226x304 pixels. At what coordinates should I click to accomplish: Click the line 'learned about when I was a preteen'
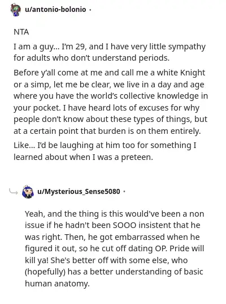(83, 157)
